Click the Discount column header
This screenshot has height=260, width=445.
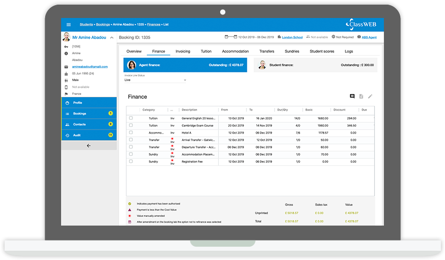pos(339,109)
